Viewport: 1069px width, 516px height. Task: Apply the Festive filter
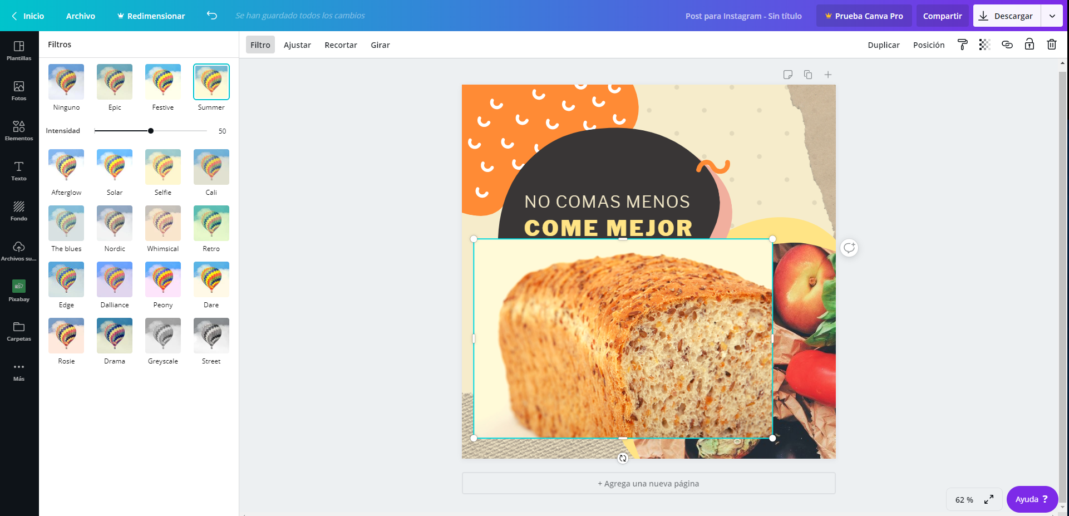[163, 82]
